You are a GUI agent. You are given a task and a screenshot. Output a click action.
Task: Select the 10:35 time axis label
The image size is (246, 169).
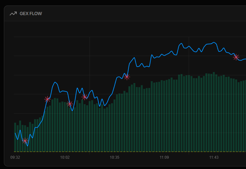click(114, 157)
